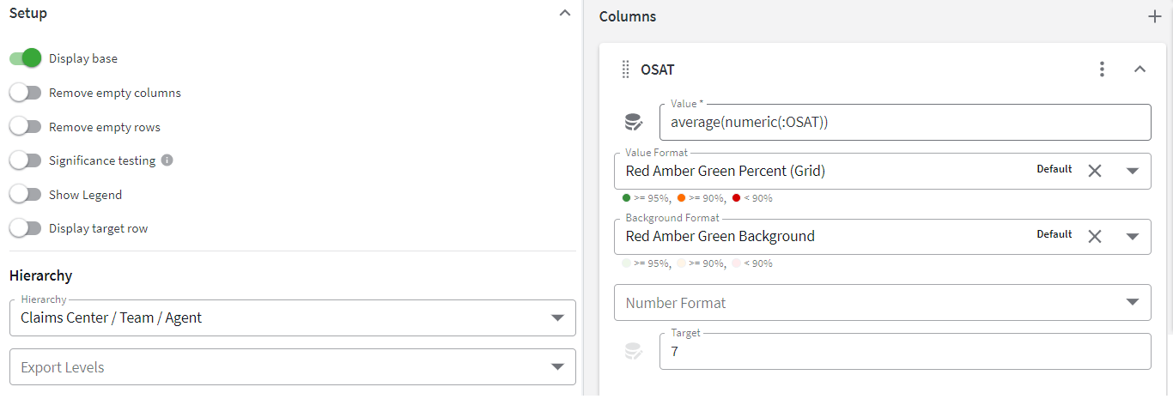
Task: Click the OSAT column title
Action: [658, 70]
